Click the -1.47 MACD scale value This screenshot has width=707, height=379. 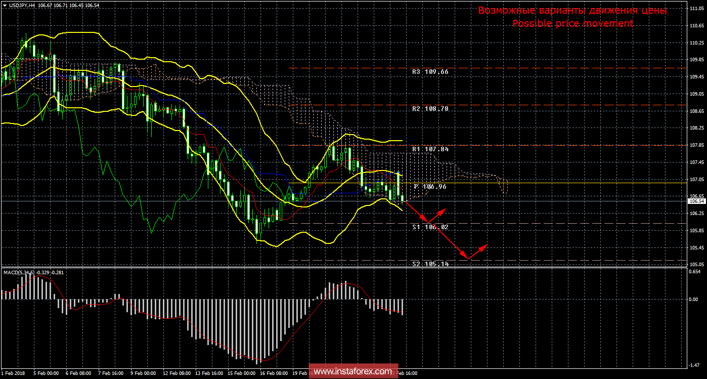[x=695, y=364]
